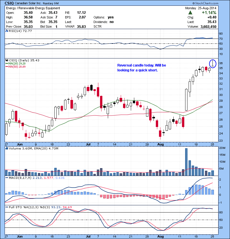Click the Chg value +0.40
The width and height of the screenshot is (230, 239).
212,17
